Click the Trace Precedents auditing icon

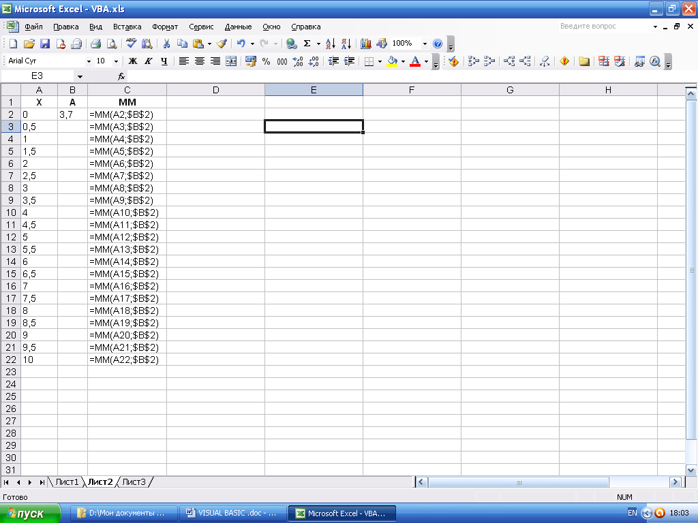click(474, 61)
